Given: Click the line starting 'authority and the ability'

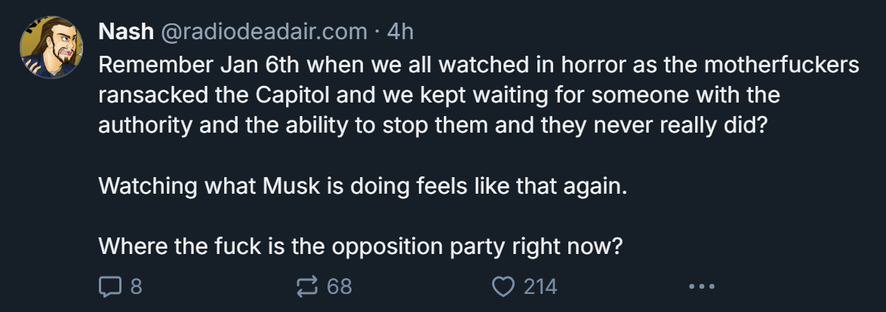Looking at the screenshot, I should 433,125.
